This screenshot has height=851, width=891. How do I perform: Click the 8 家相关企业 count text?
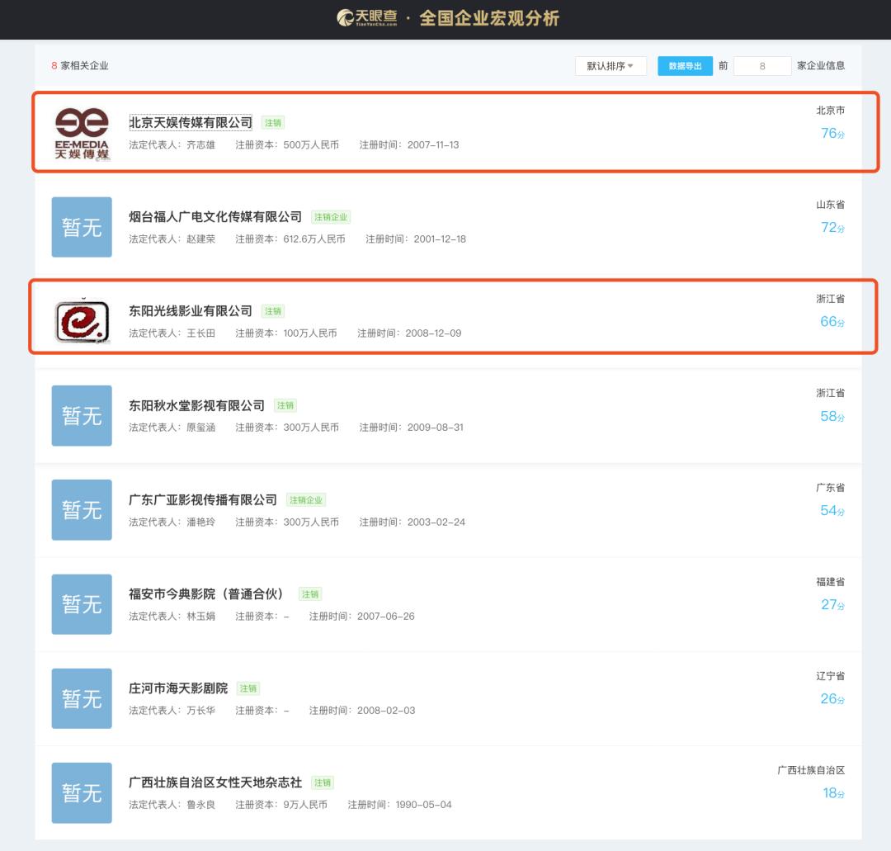pyautogui.click(x=79, y=66)
